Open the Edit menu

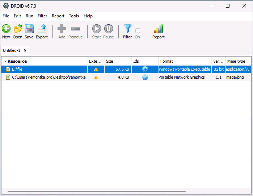pos(17,16)
